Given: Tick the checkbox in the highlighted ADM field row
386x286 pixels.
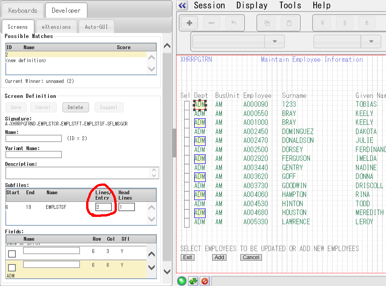Looking at the screenshot, I should tap(12, 268).
